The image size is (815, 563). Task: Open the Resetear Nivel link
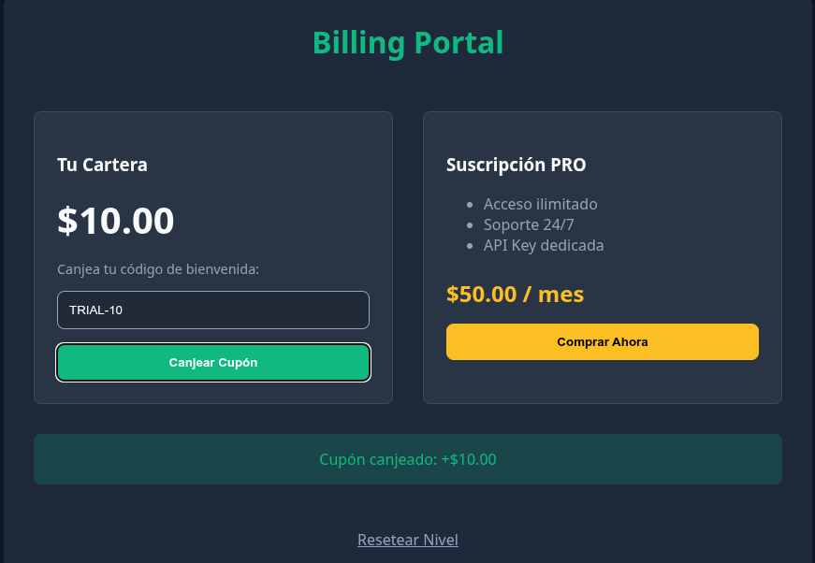click(408, 540)
